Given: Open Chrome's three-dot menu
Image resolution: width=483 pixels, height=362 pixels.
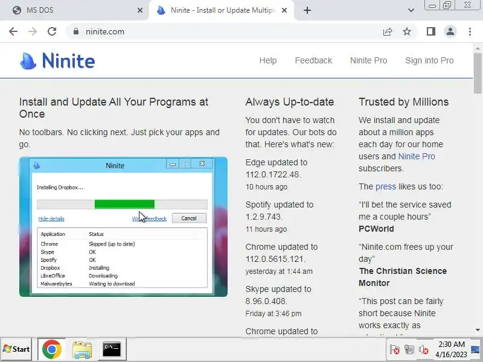Looking at the screenshot, I should 470,31.
